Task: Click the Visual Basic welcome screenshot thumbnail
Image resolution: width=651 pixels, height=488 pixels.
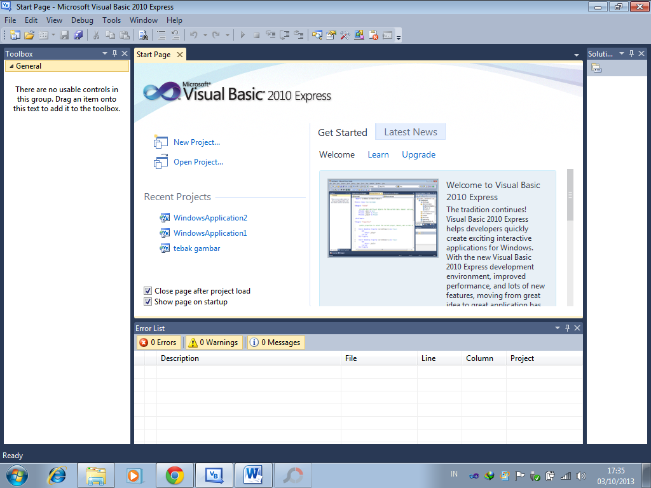Action: coord(383,219)
